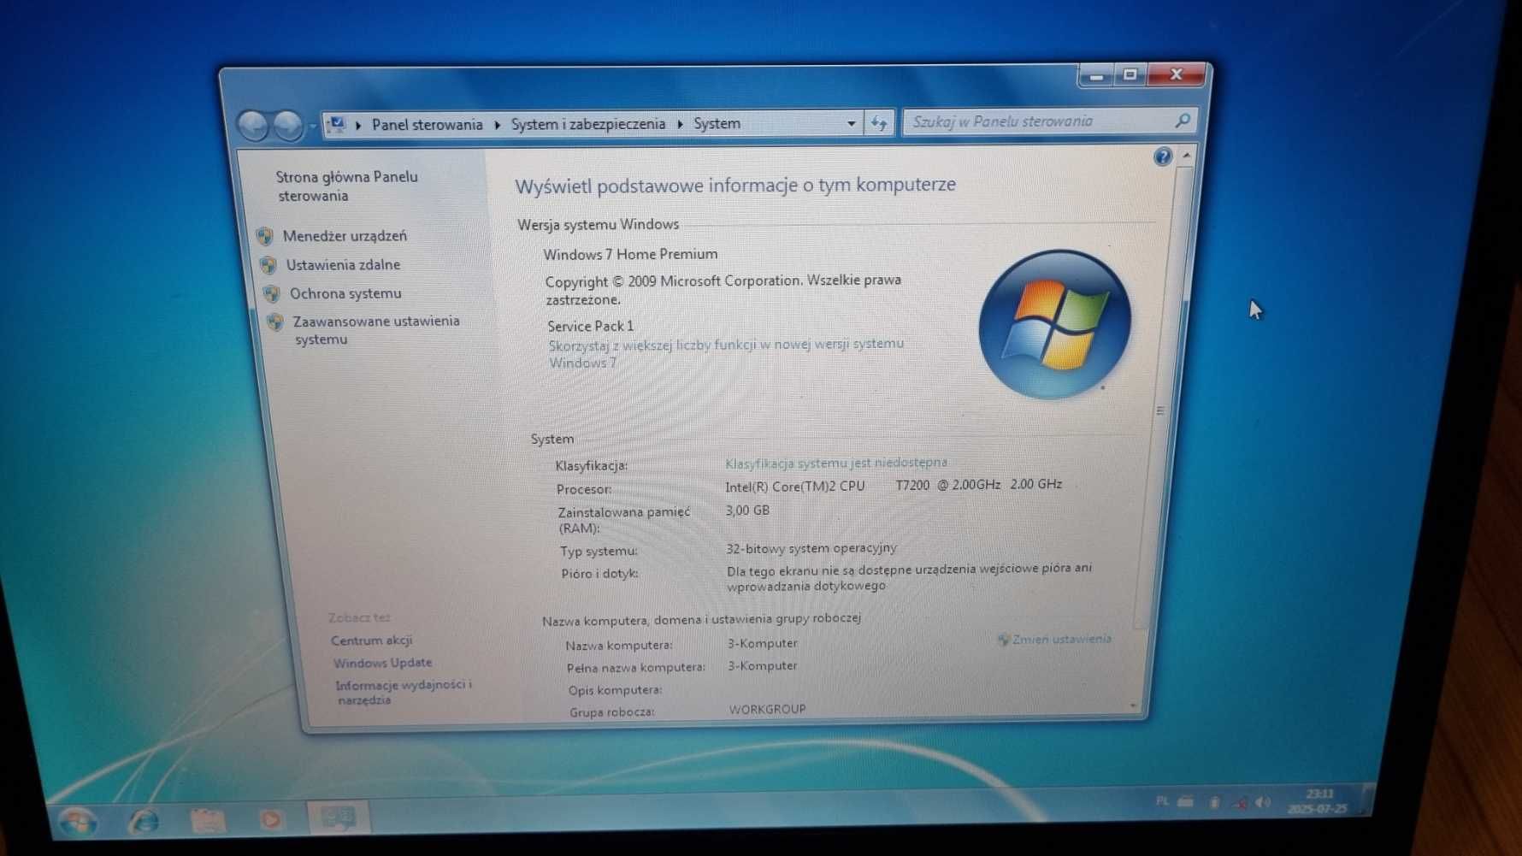Open Zaawansowane ustawienia systemu
Image resolution: width=1522 pixels, height=856 pixels.
(376, 330)
